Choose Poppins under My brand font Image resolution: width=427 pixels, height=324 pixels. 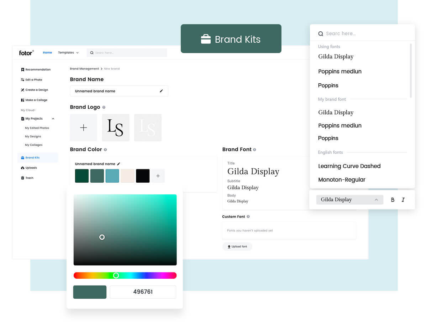click(328, 138)
